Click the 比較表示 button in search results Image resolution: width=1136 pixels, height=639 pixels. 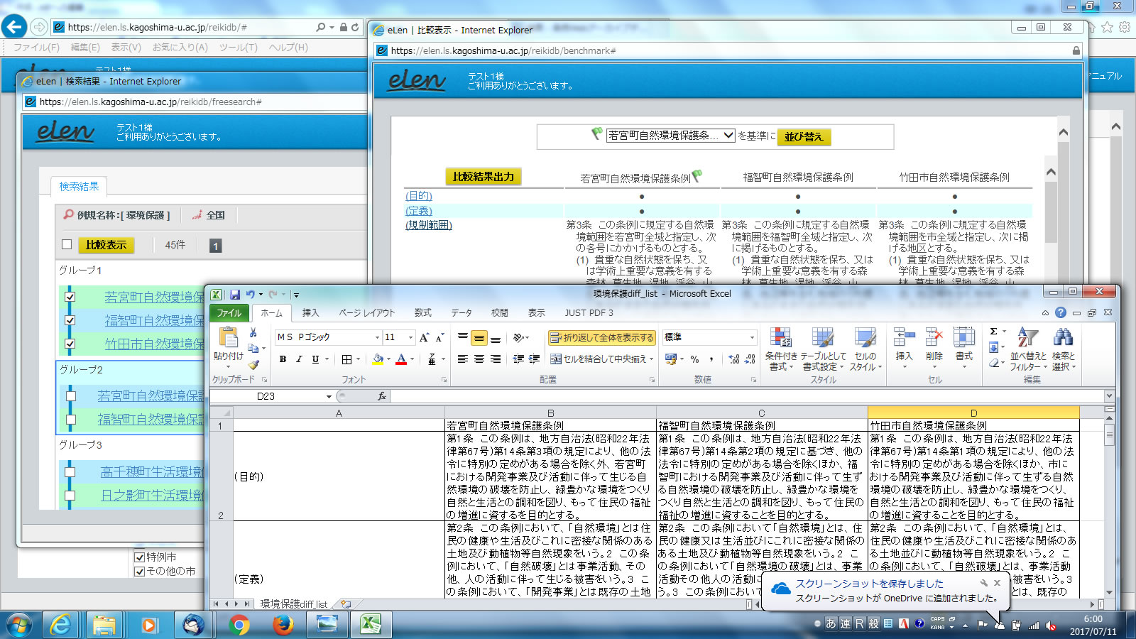[106, 245]
